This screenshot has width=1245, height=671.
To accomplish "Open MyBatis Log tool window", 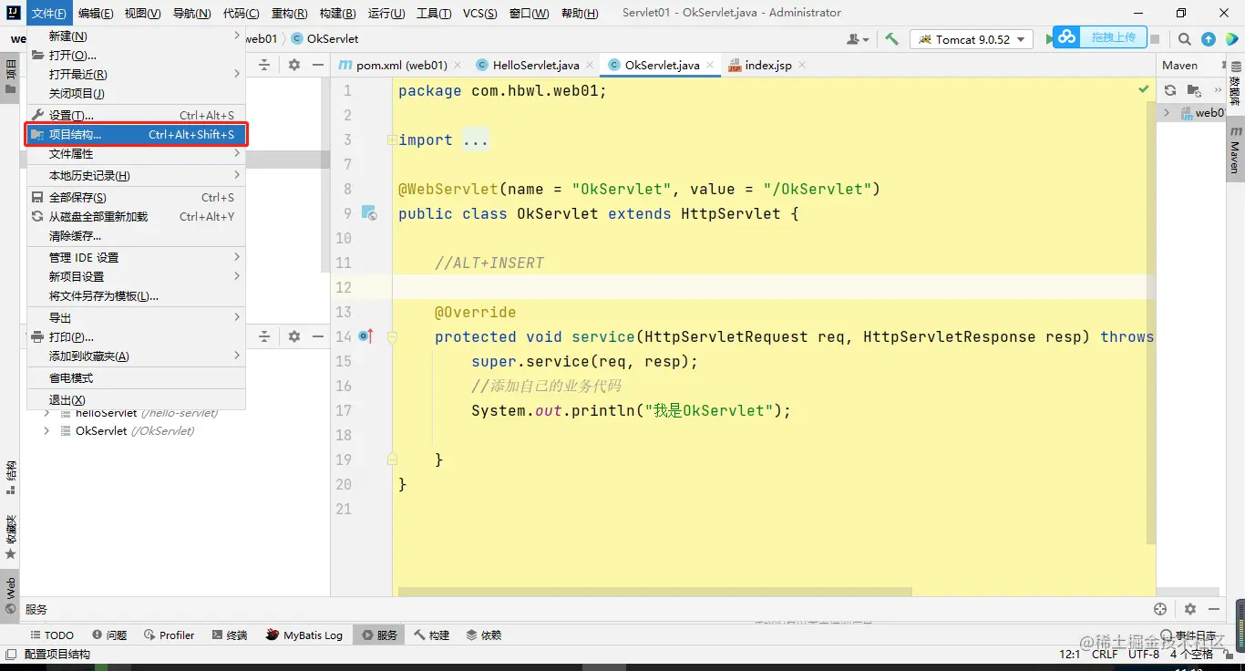I will (304, 635).
